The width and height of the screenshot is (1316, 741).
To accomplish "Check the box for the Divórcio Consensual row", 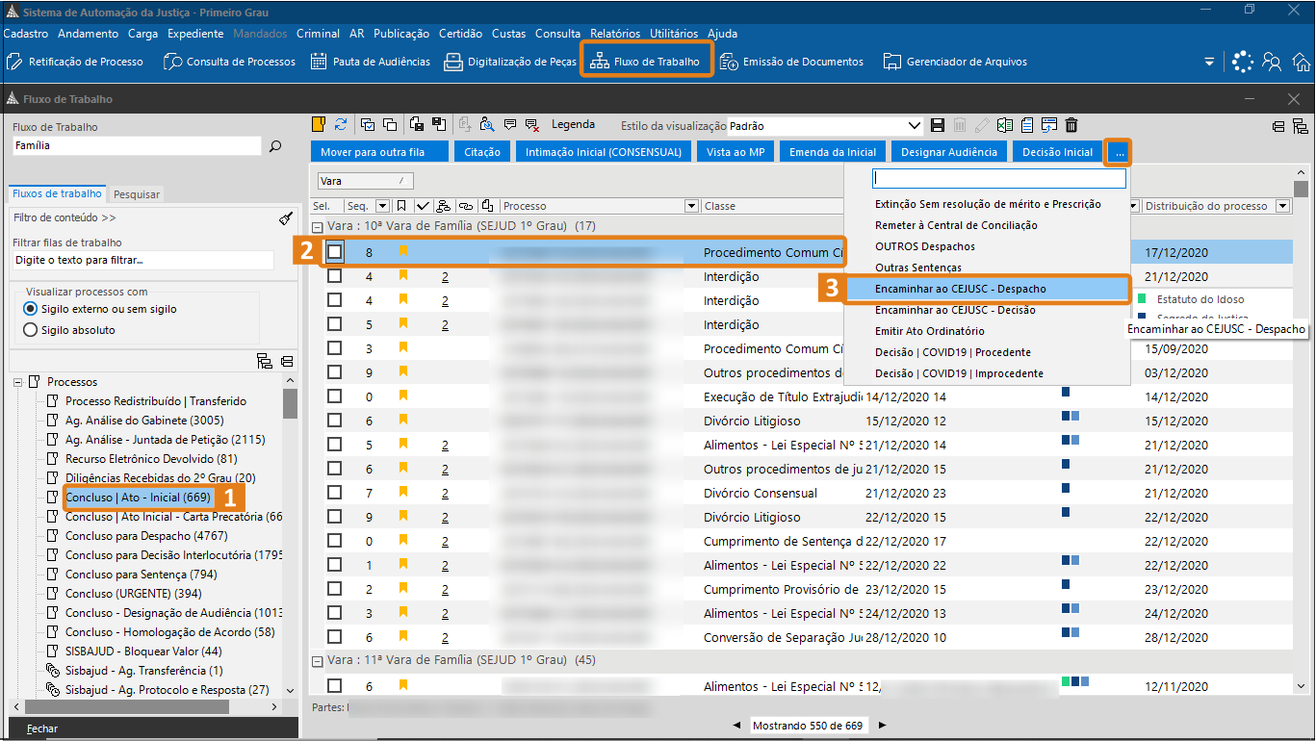I will click(334, 493).
